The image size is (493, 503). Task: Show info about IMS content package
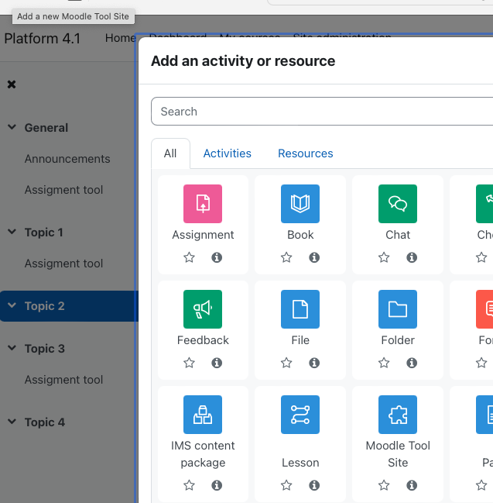[217, 485]
